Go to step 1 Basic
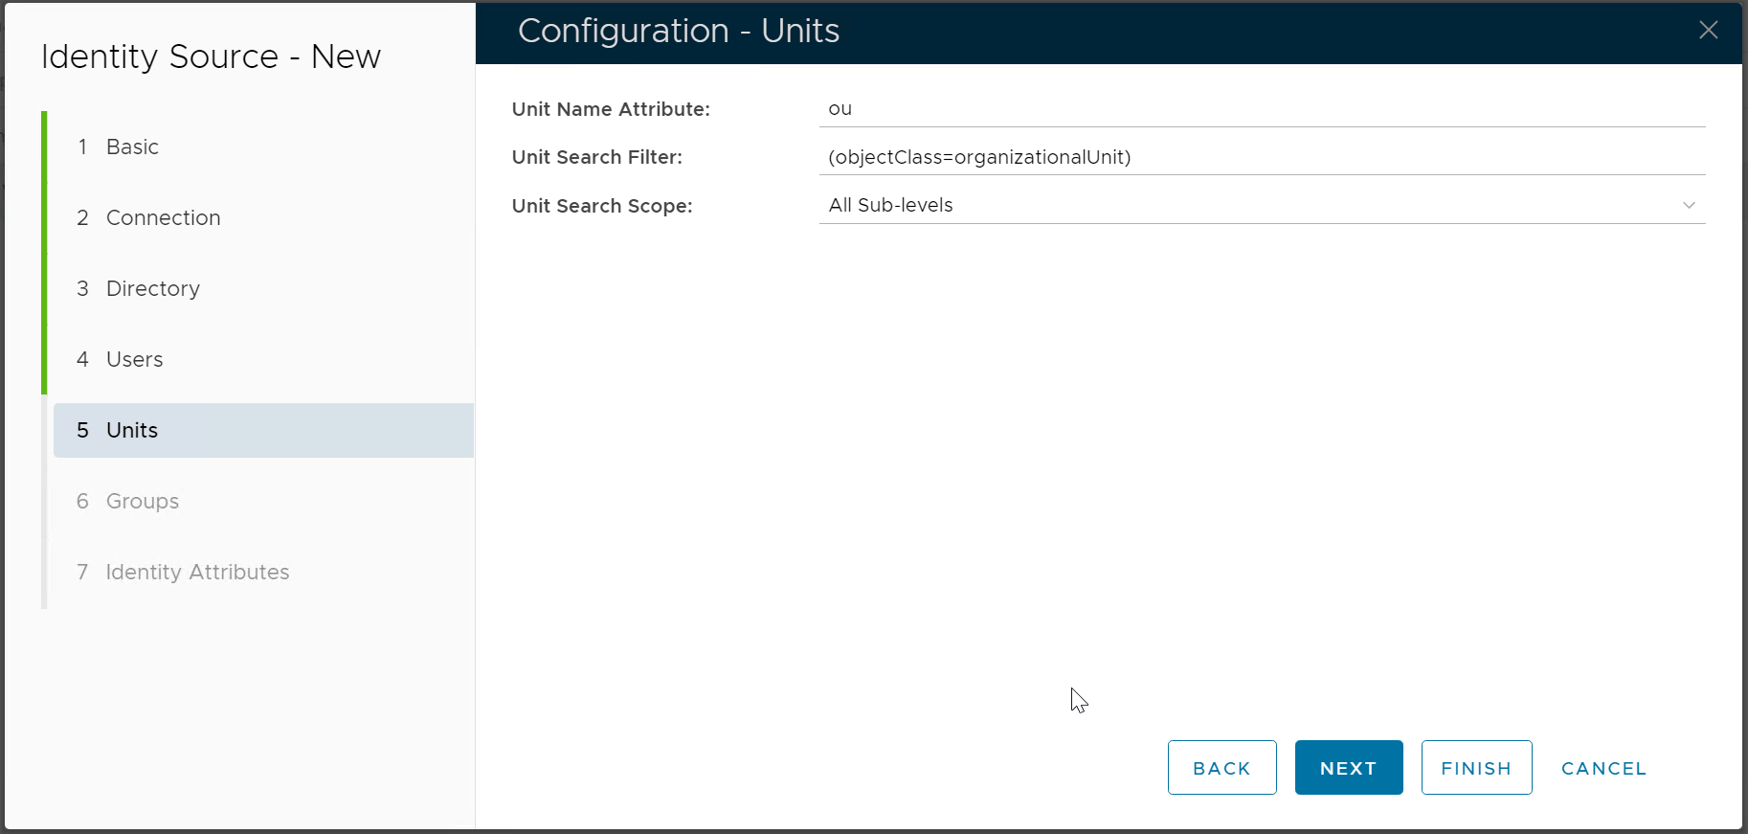 coord(132,147)
